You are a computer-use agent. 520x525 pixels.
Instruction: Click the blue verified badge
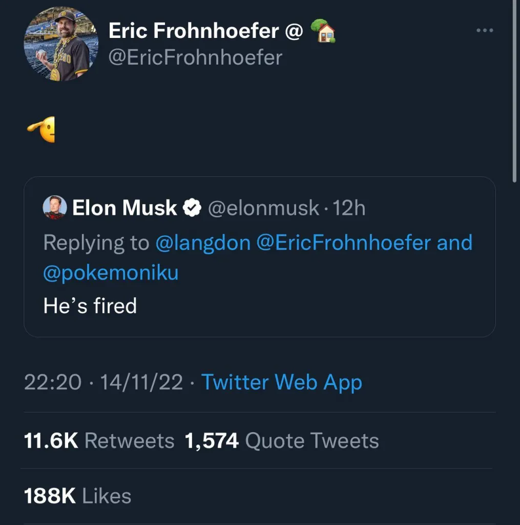coord(192,208)
